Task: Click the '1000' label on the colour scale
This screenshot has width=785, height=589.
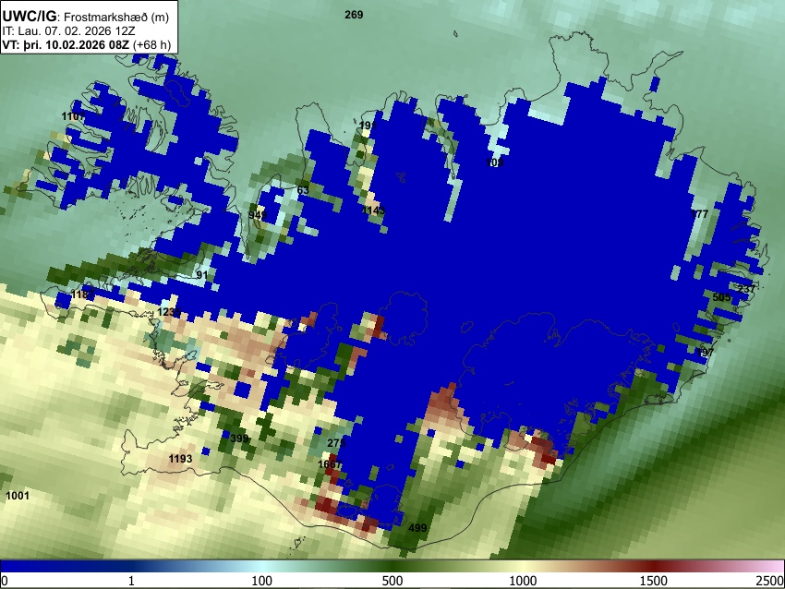Action: coord(523,581)
